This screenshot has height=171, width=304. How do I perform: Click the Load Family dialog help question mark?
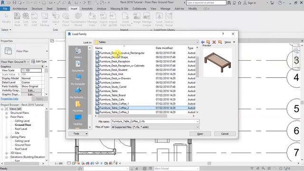(x=223, y=34)
